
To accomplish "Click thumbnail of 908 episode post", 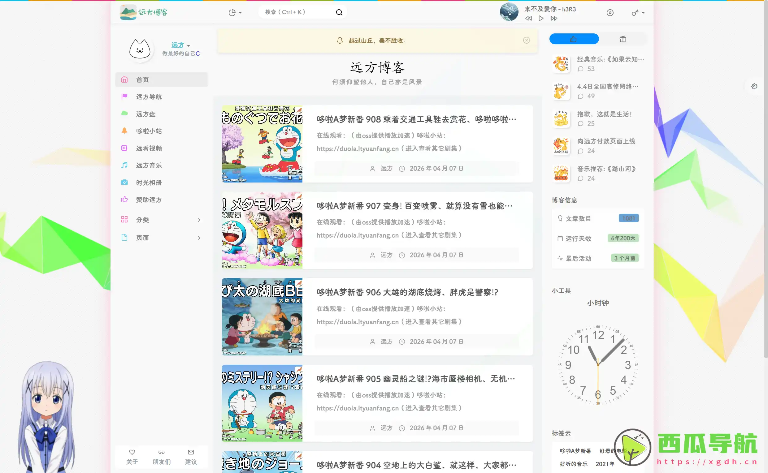I will (262, 144).
